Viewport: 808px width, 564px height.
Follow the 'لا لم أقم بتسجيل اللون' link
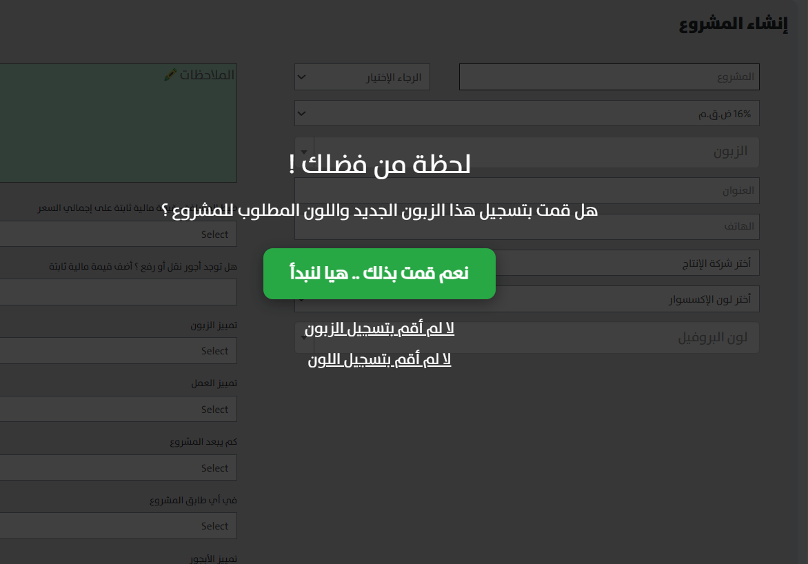379,360
